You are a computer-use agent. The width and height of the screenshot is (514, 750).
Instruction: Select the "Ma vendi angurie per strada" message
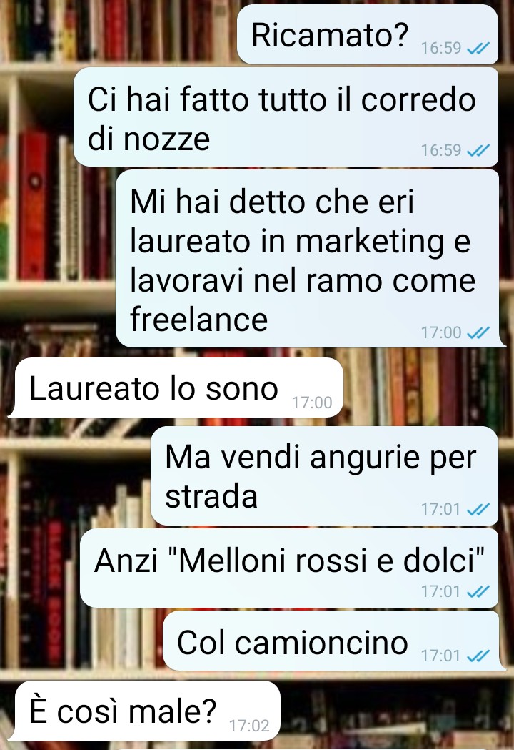(x=325, y=476)
